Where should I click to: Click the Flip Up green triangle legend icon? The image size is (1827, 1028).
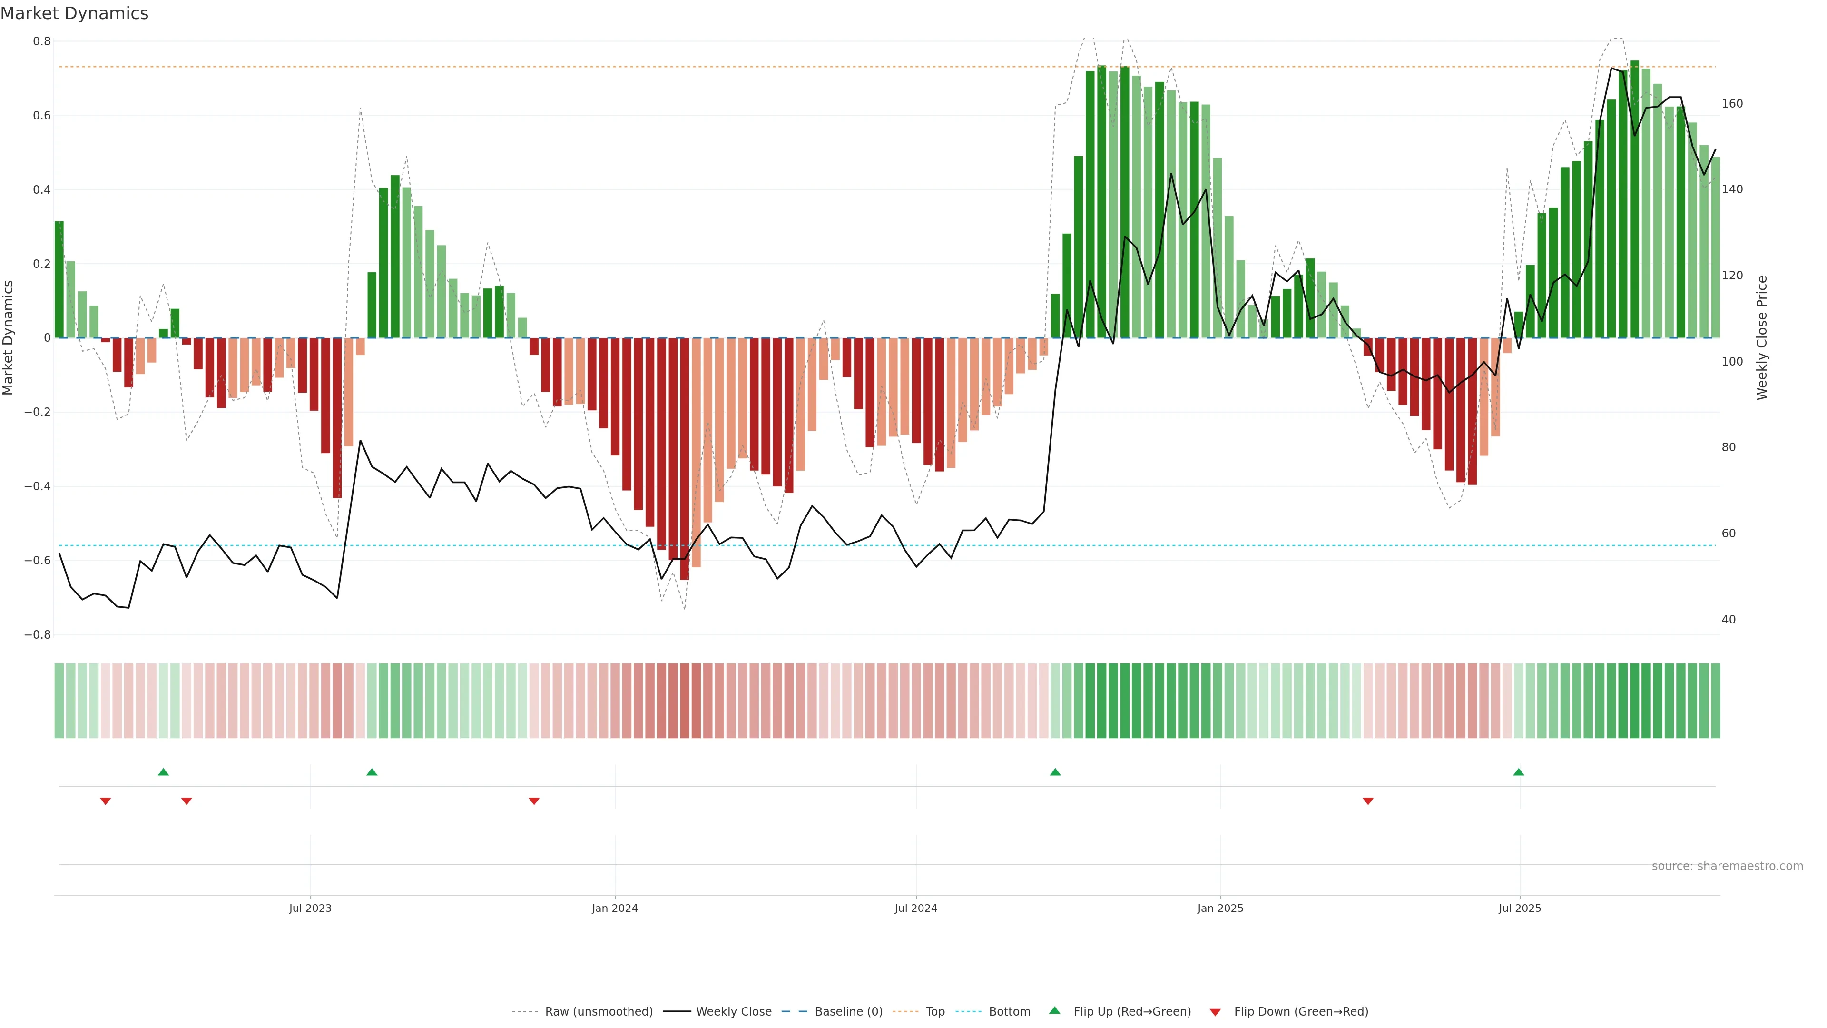[1055, 1010]
